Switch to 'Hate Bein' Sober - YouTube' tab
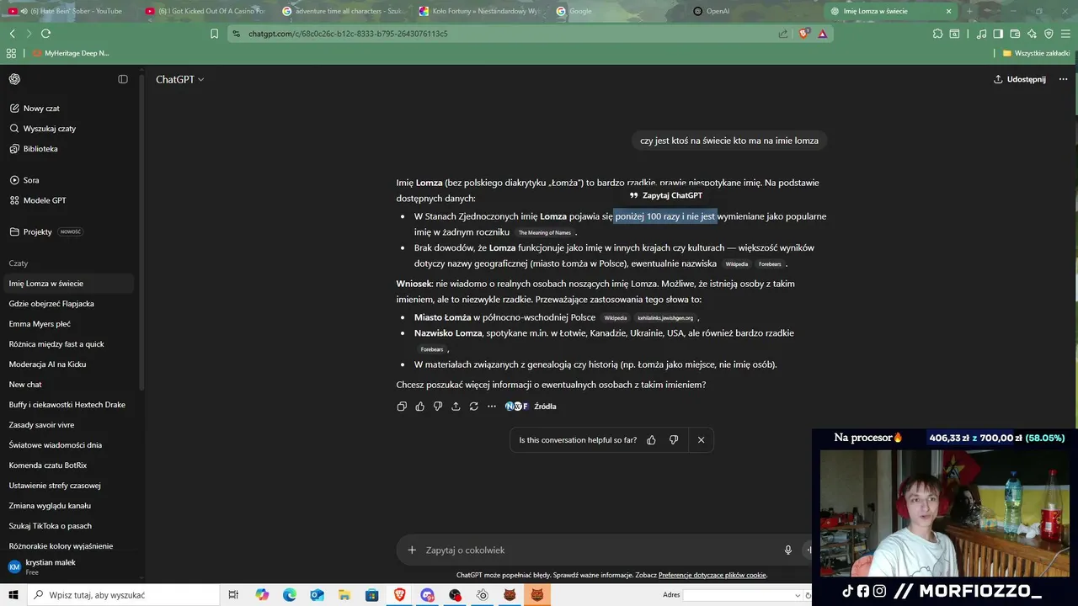Image resolution: width=1078 pixels, height=606 pixels. click(x=68, y=11)
